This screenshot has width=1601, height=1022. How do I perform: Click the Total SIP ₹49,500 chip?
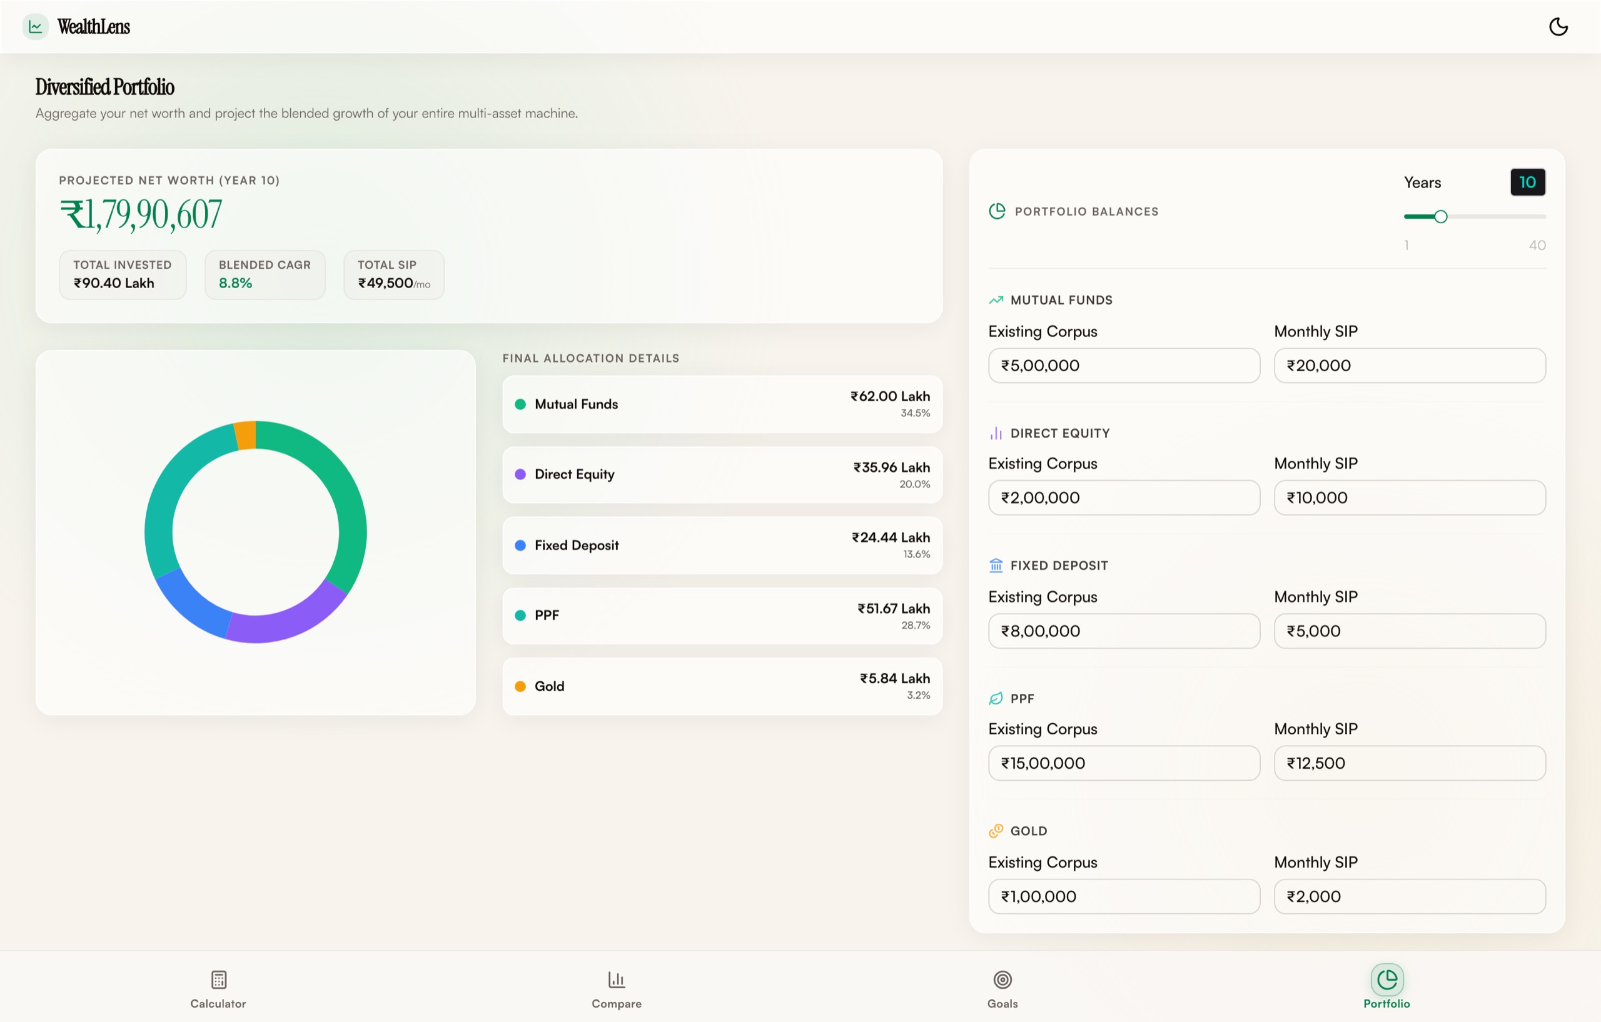tap(393, 274)
